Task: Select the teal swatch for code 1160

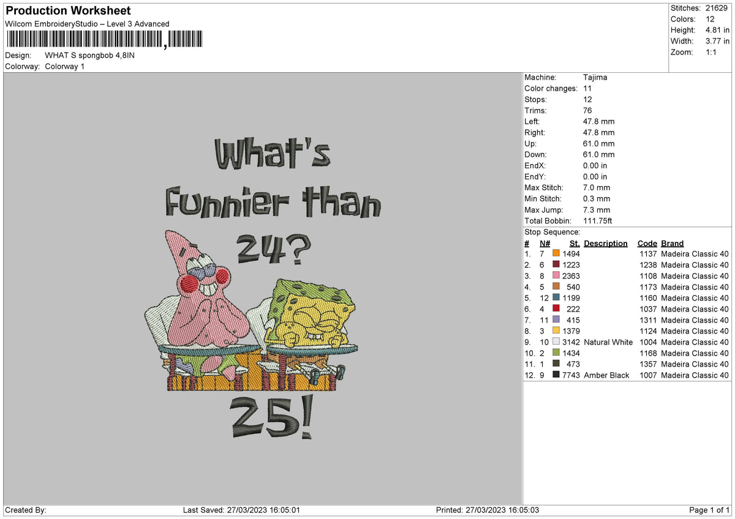Action: click(x=556, y=297)
